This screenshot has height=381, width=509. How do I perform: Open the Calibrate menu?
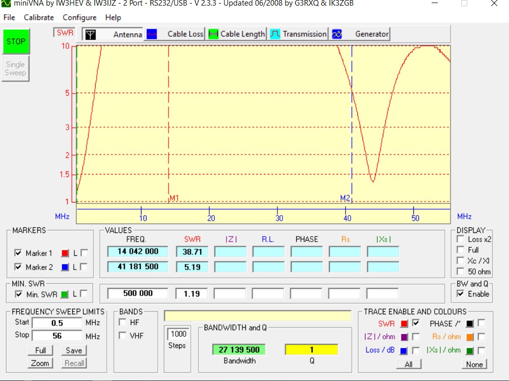click(x=39, y=17)
